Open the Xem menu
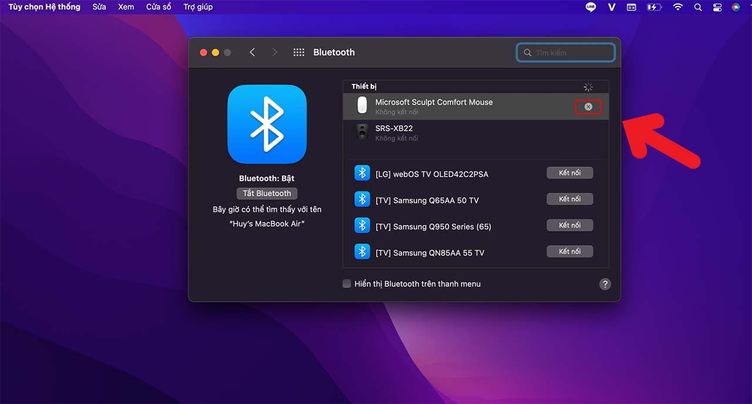Viewport: 752px width, 404px height. point(126,6)
